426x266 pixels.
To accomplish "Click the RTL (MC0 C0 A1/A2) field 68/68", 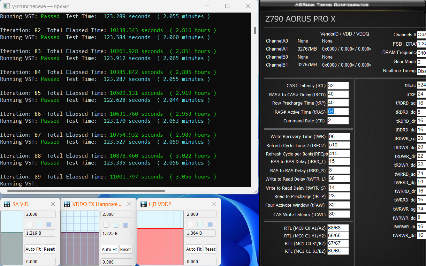I will coord(338,228).
